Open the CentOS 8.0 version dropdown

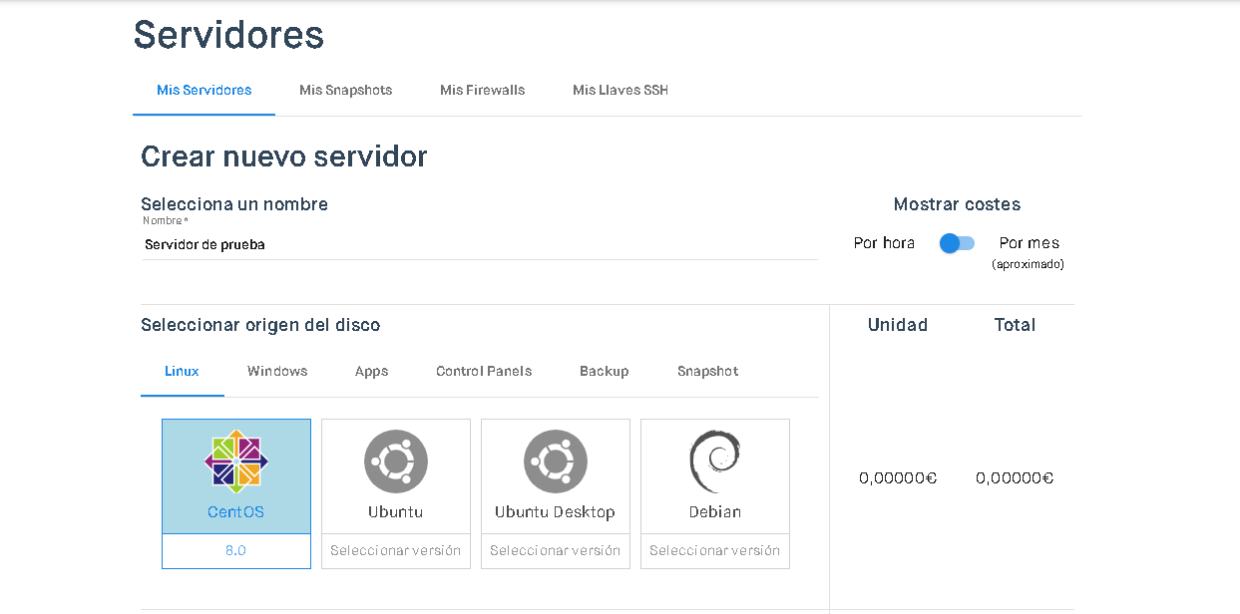[236, 550]
